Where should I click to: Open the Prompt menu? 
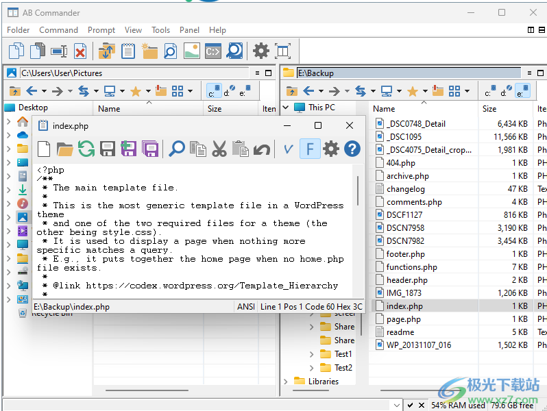101,30
